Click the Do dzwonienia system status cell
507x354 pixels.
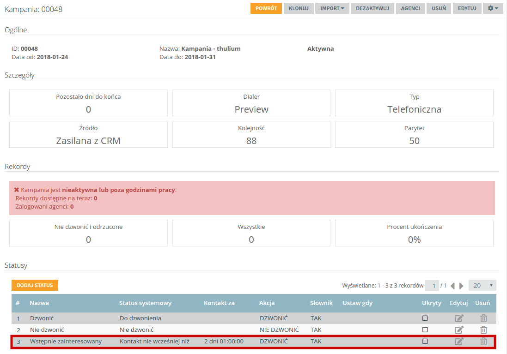coord(140,318)
